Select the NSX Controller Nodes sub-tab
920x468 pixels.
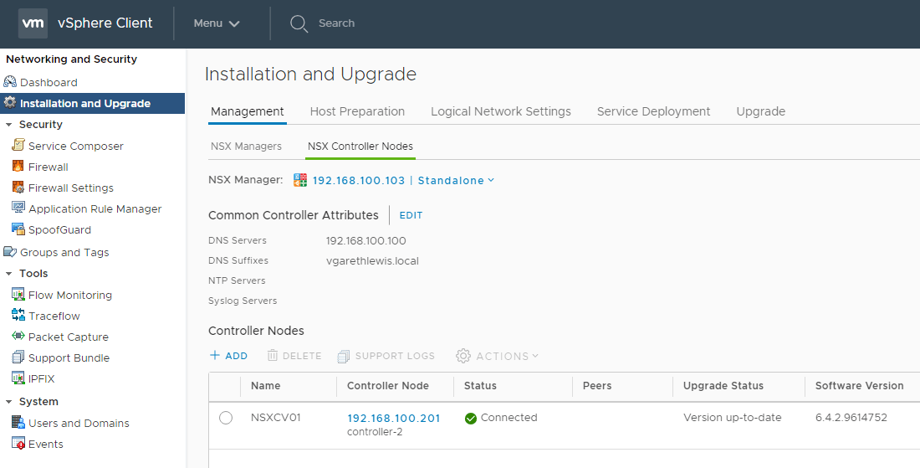pyautogui.click(x=360, y=147)
